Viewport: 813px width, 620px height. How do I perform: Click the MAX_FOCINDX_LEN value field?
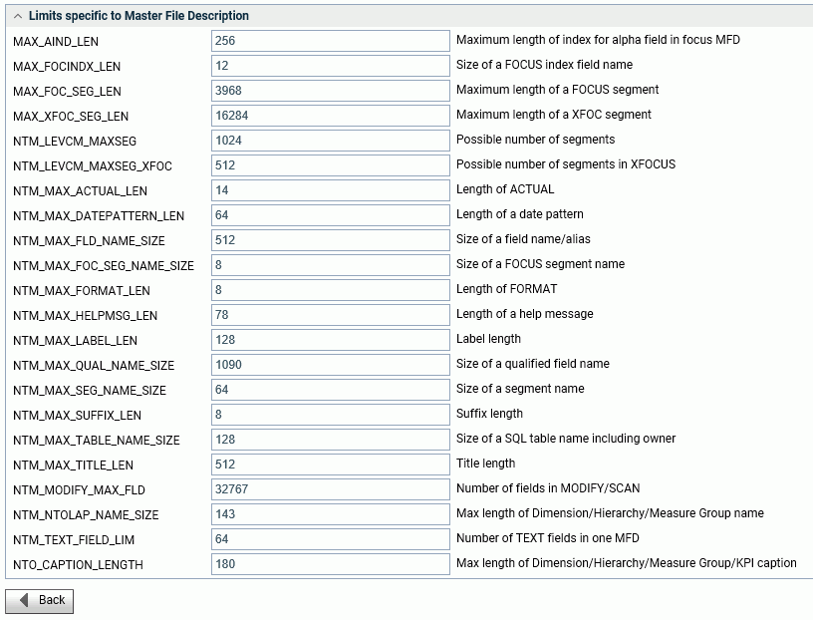(331, 66)
